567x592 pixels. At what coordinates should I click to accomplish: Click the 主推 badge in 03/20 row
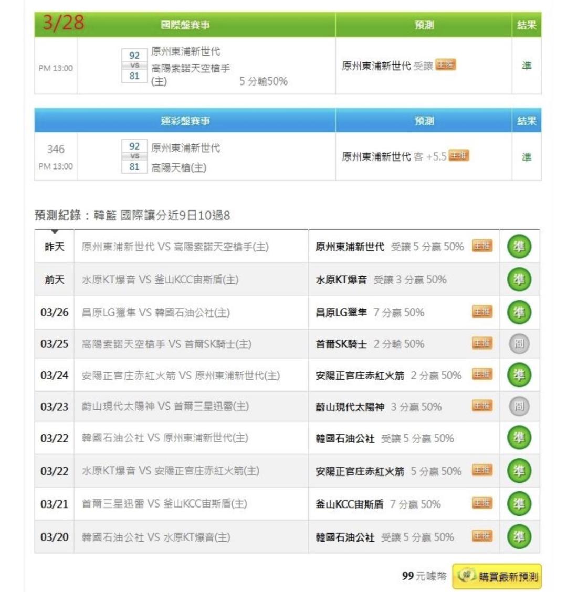pos(482,536)
